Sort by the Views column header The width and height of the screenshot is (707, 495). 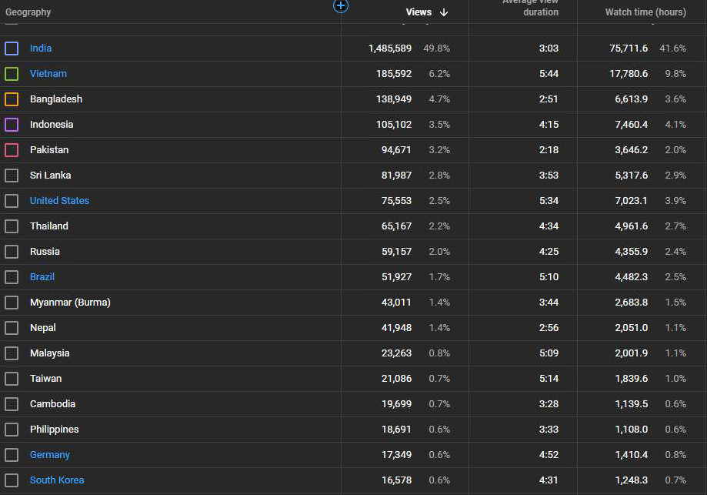419,12
